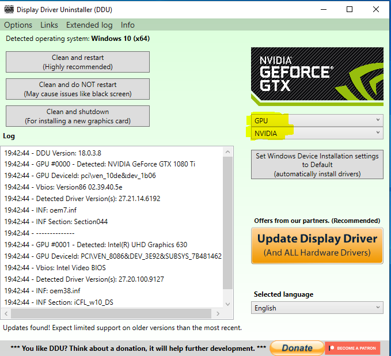
Task: Set Windows Device Installation settings to Default
Action: [317, 165]
